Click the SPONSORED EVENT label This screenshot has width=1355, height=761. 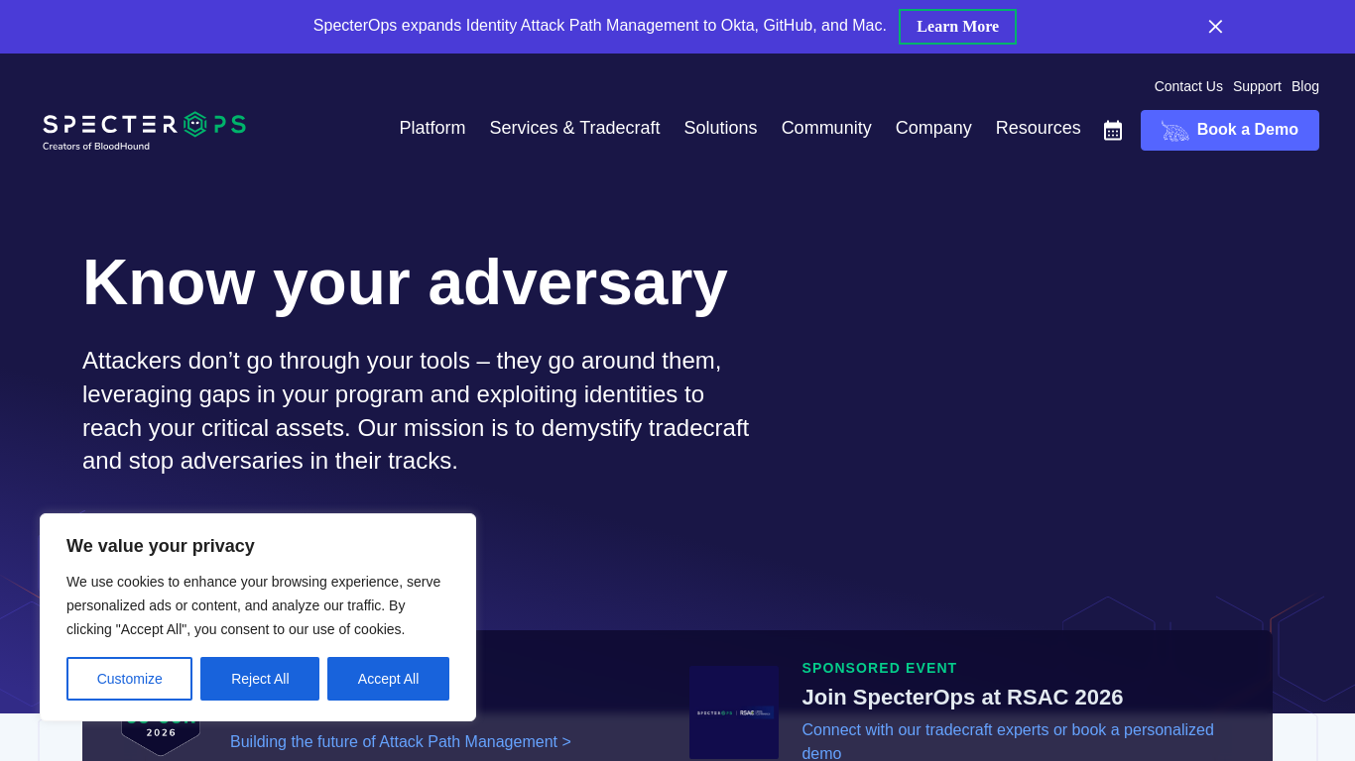click(880, 668)
